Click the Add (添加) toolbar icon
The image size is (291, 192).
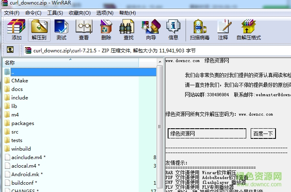coord(16,30)
